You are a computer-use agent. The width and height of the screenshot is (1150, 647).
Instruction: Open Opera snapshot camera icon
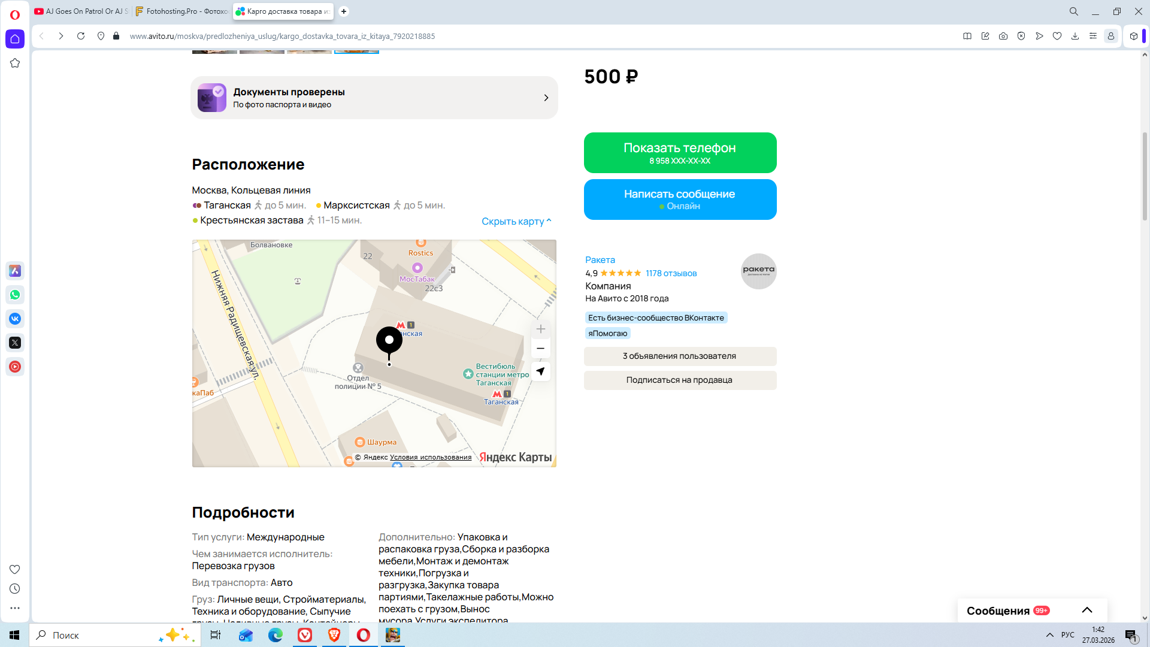(x=1003, y=36)
